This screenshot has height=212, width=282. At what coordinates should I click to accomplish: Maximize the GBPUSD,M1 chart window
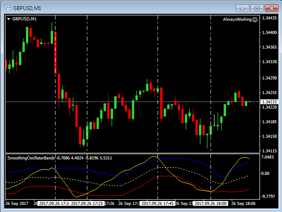tap(257, 8)
